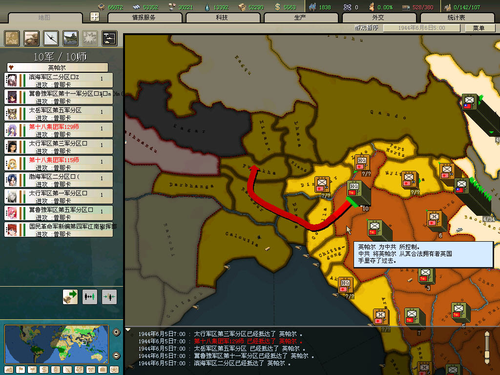The height and width of the screenshot is (375, 500).
Task: Select the Japanese infantry counter in Dimapur
Action: click(322, 185)
